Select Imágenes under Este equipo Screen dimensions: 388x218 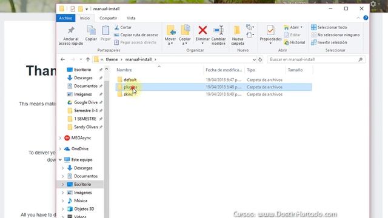pos(82,193)
